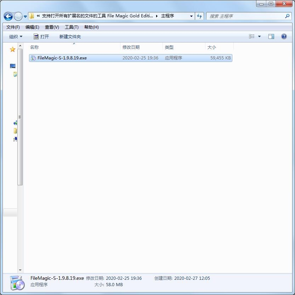Click the 应用程序 type cell in the file row
The width and height of the screenshot is (295, 295).
coord(173,58)
